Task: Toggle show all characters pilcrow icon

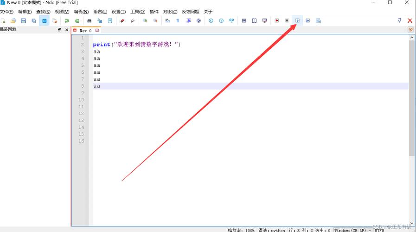Action: pyautogui.click(x=178, y=21)
